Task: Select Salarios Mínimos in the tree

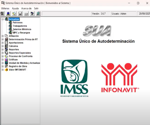Action: coord(22,29)
